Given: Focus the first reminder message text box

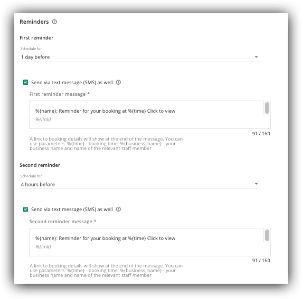Looking at the screenshot, I should point(146,115).
